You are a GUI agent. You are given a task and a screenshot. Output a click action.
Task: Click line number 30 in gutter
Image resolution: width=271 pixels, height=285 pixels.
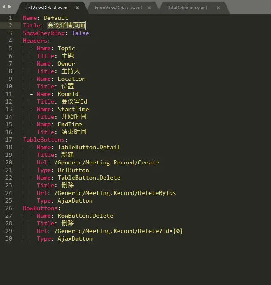coord(9,238)
